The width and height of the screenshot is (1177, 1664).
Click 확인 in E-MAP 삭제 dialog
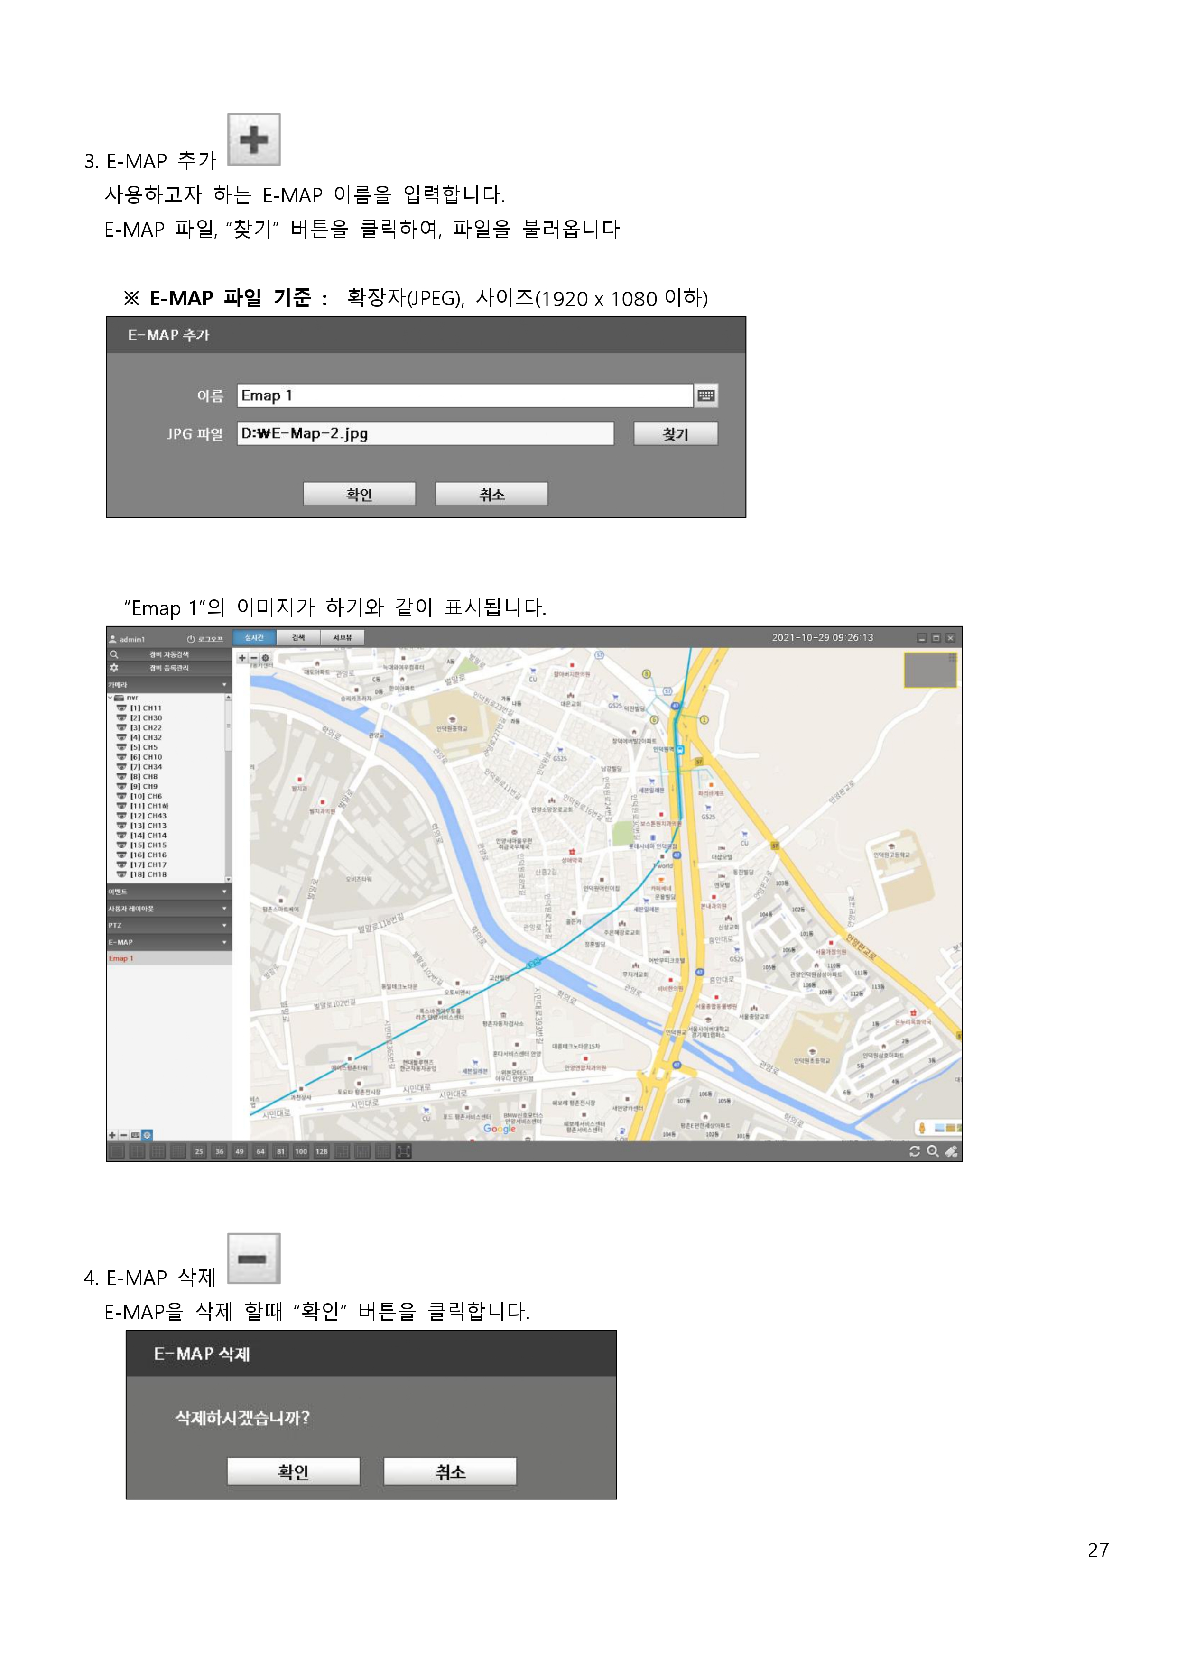point(293,1472)
